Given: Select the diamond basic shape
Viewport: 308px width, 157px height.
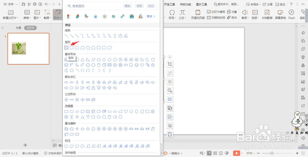Looking at the screenshot, I should click(104, 60).
